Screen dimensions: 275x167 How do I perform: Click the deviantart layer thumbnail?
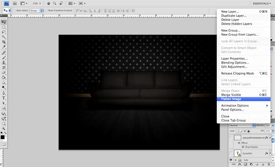click(x=237, y=138)
